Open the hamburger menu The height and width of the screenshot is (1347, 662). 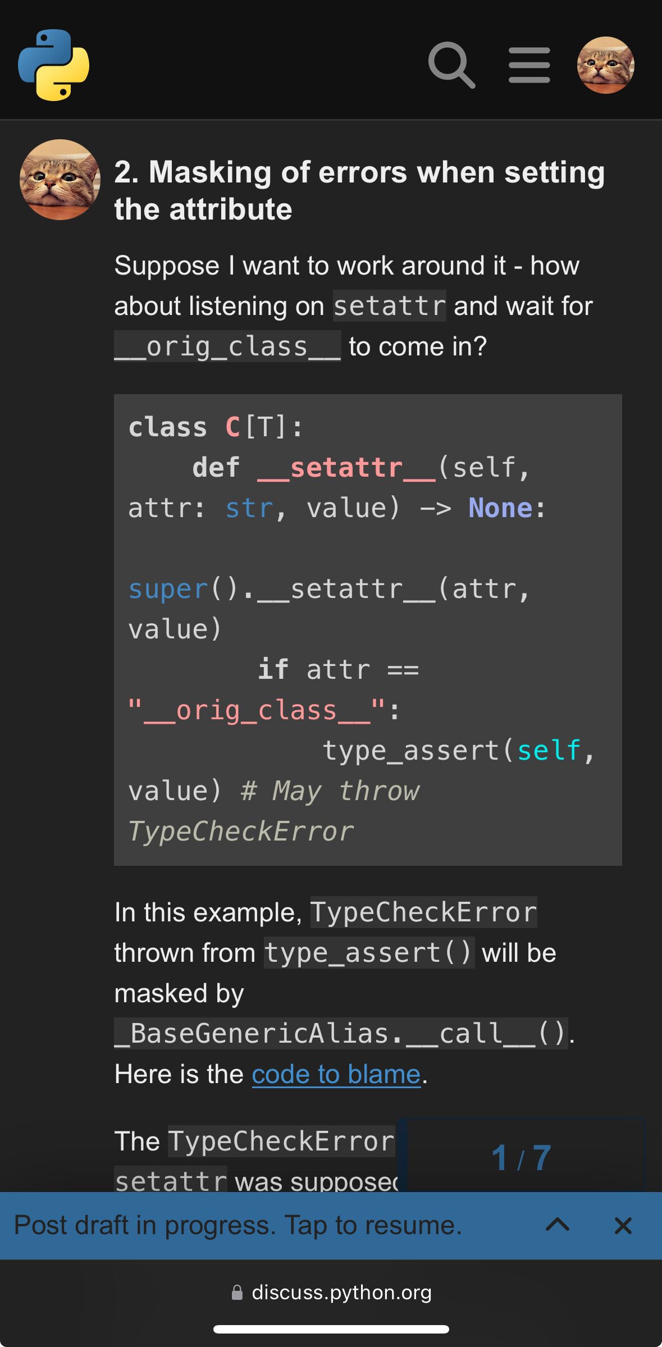[x=529, y=65]
